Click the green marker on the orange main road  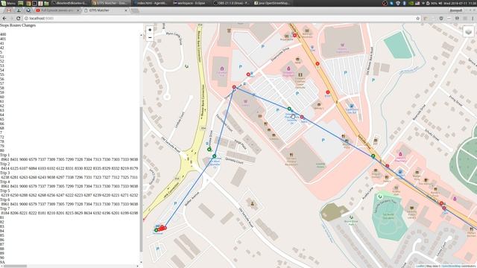(x=373, y=156)
